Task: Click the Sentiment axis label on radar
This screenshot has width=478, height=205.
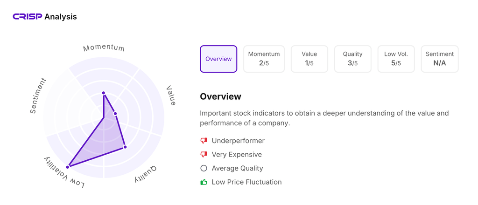Action: 38,96
